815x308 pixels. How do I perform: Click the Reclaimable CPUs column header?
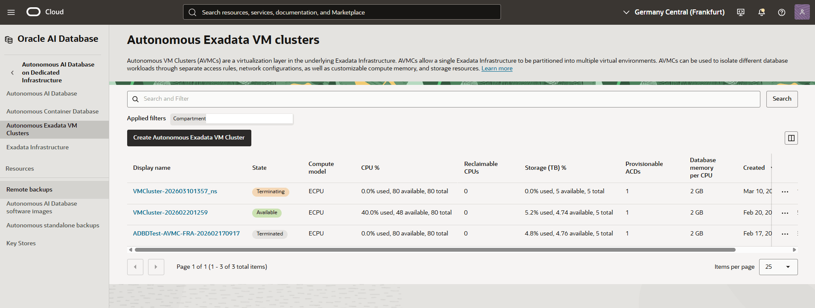(x=481, y=168)
